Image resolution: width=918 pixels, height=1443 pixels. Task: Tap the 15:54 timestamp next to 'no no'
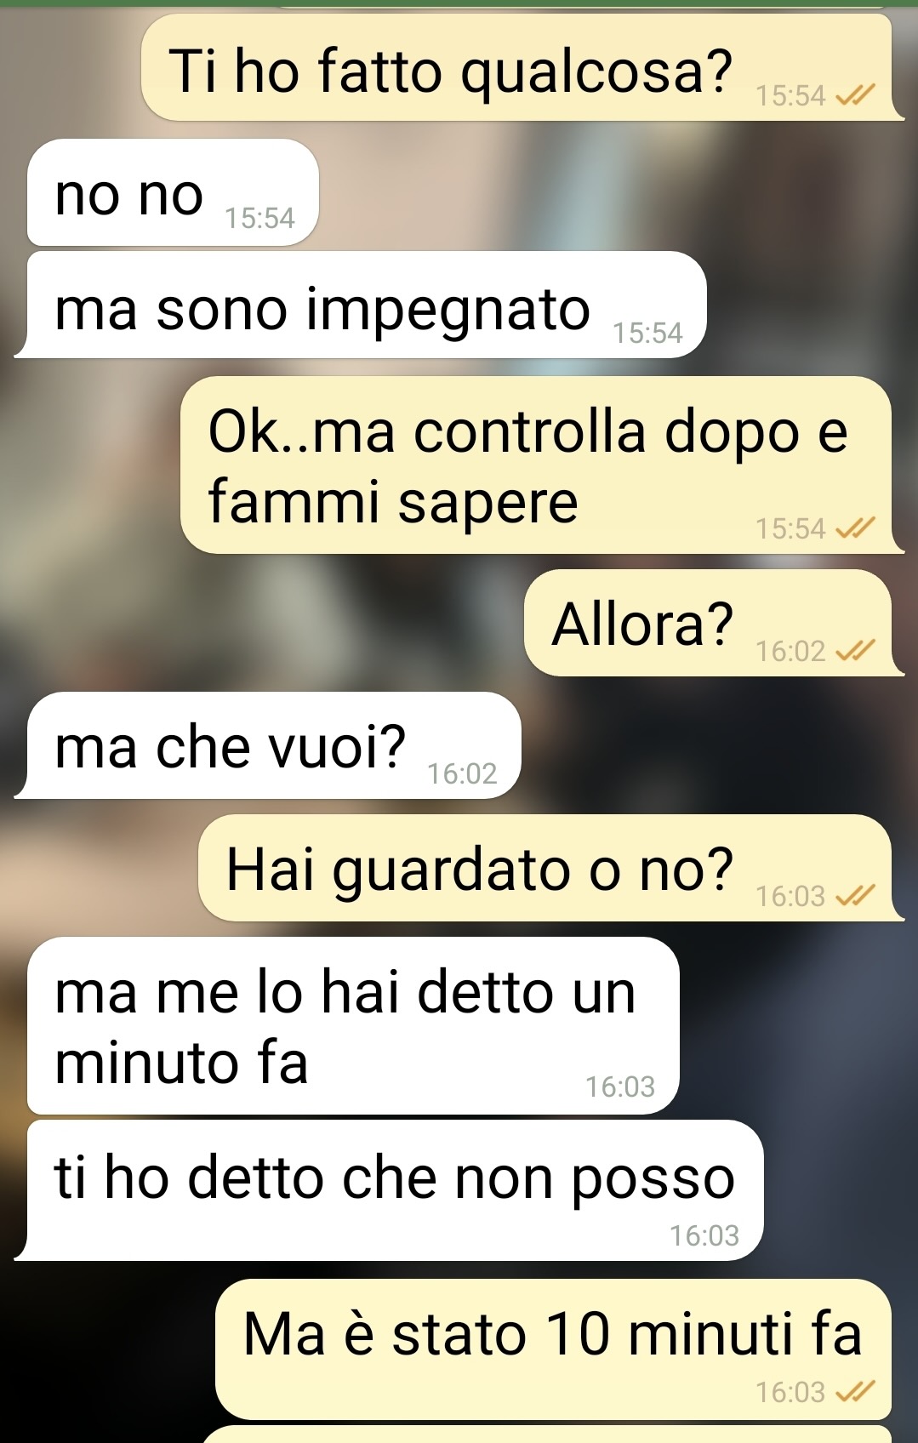click(x=259, y=219)
